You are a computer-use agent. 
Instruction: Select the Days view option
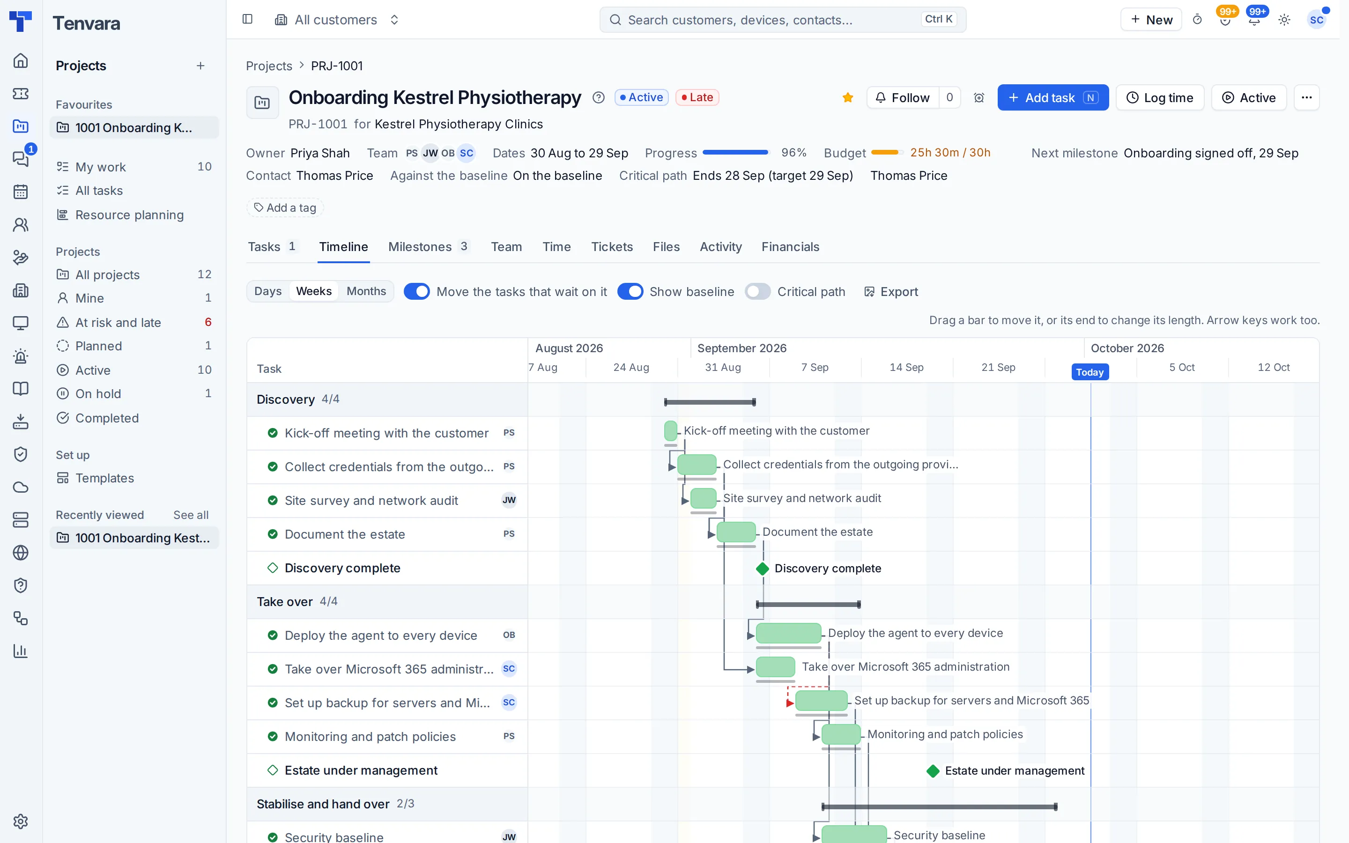click(267, 292)
